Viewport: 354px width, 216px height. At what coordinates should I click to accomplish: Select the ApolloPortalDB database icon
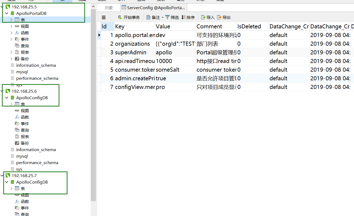(12, 13)
